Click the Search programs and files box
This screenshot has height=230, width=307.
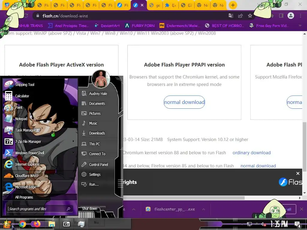(40, 209)
